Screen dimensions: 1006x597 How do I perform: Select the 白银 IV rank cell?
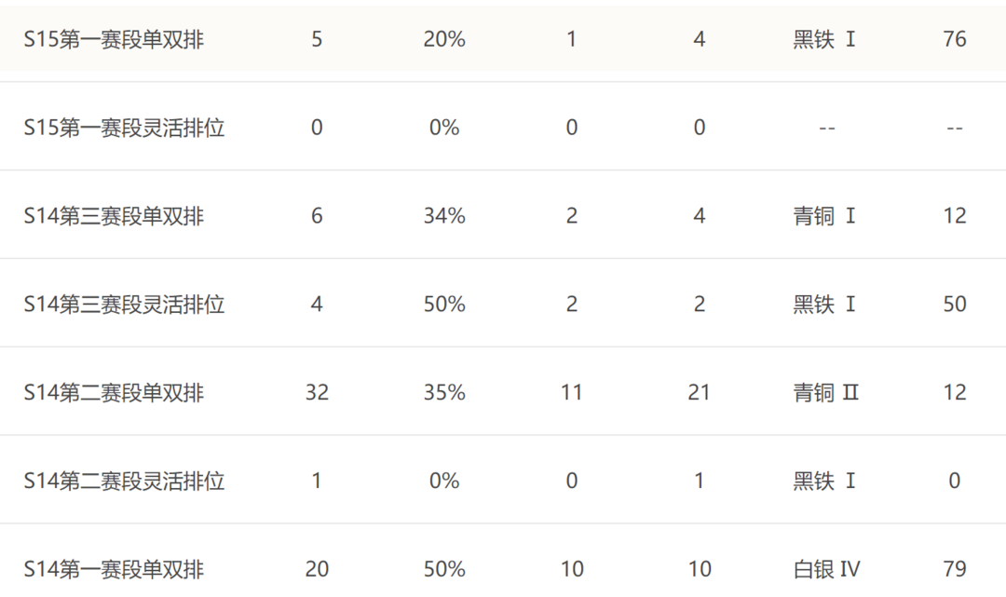pos(826,569)
